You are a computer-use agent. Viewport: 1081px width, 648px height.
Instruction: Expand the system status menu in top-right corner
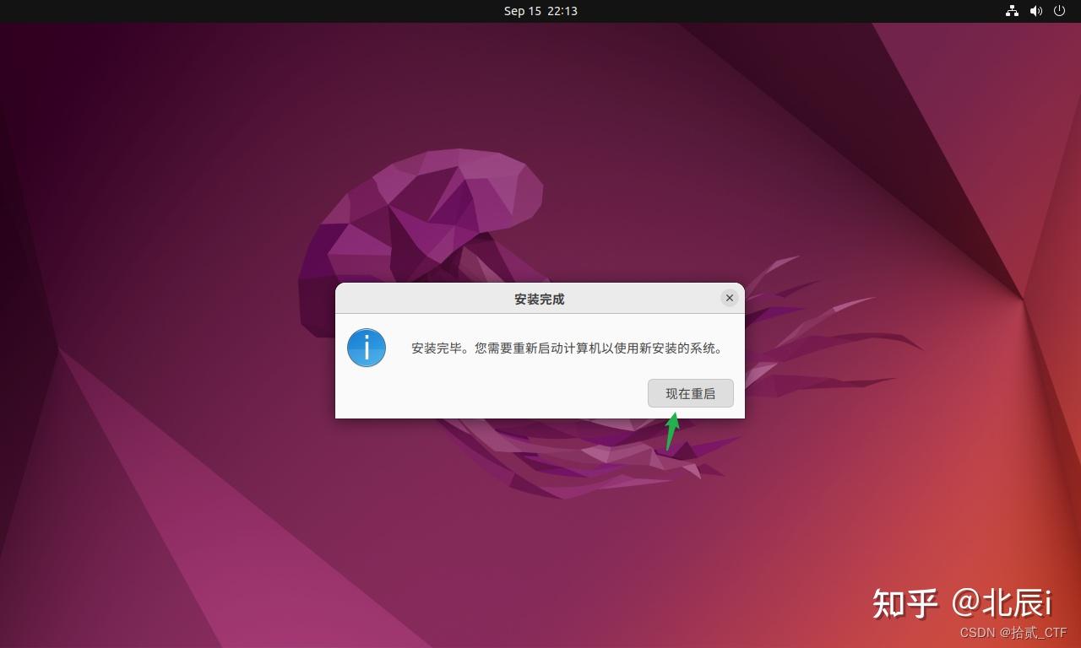tap(1035, 11)
